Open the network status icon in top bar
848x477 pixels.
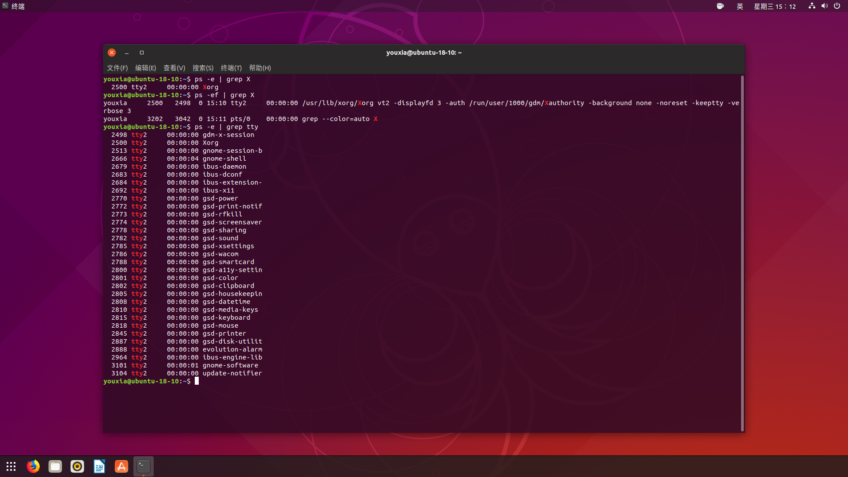pos(812,6)
